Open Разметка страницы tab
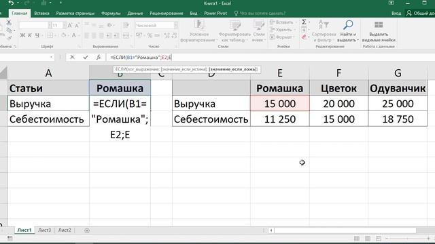 (75, 14)
